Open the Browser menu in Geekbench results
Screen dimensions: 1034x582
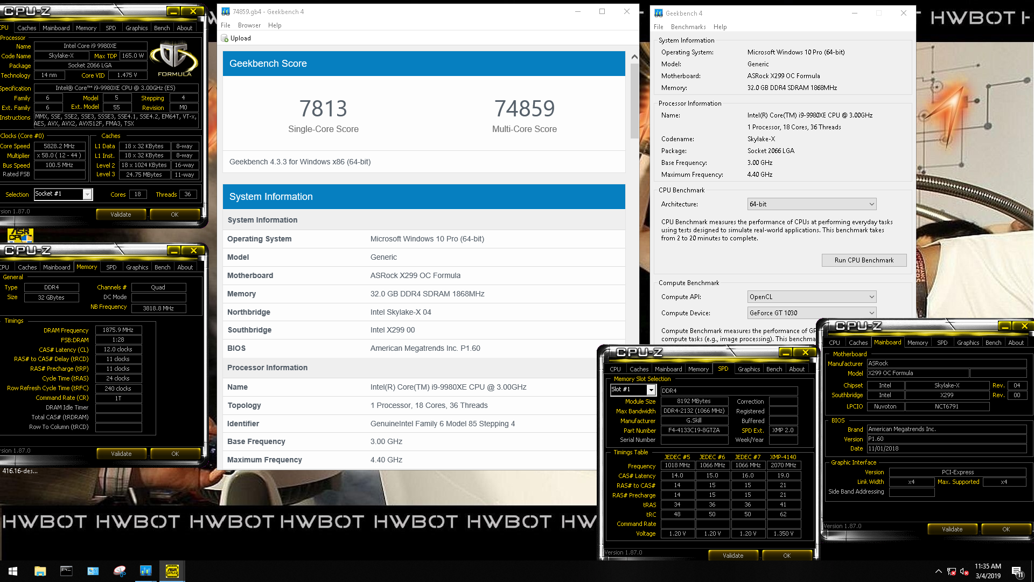249,25
